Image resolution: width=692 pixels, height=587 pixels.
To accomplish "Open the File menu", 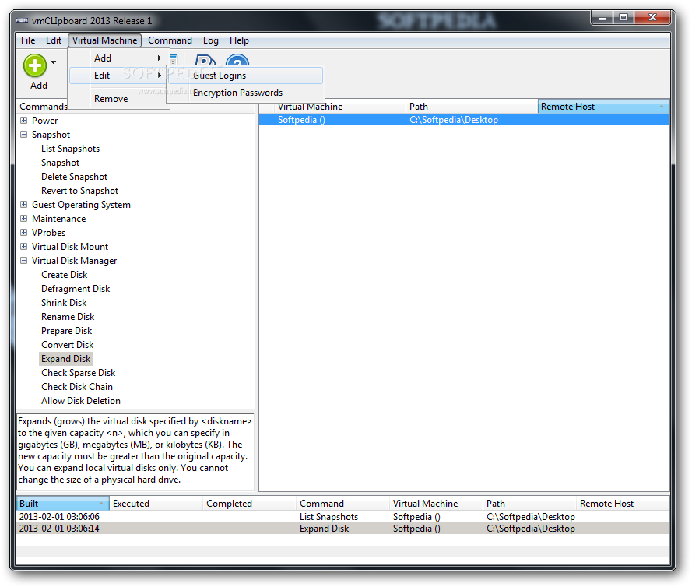I will (x=28, y=40).
